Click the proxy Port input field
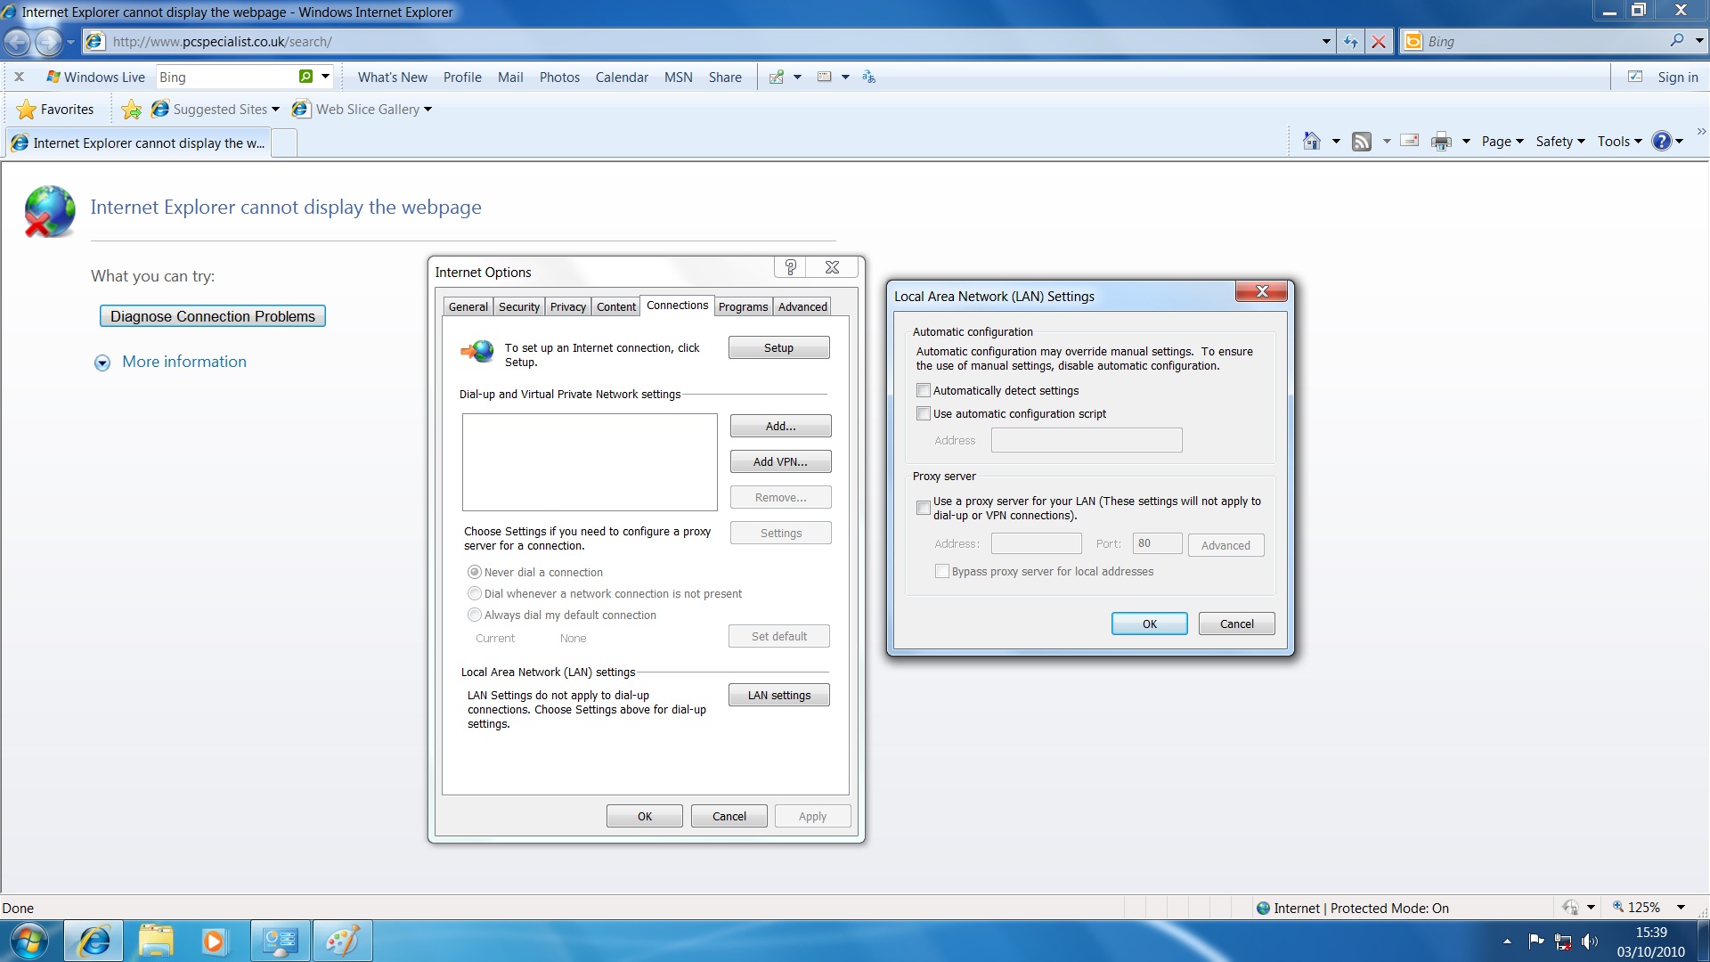The height and width of the screenshot is (962, 1710). (x=1157, y=543)
